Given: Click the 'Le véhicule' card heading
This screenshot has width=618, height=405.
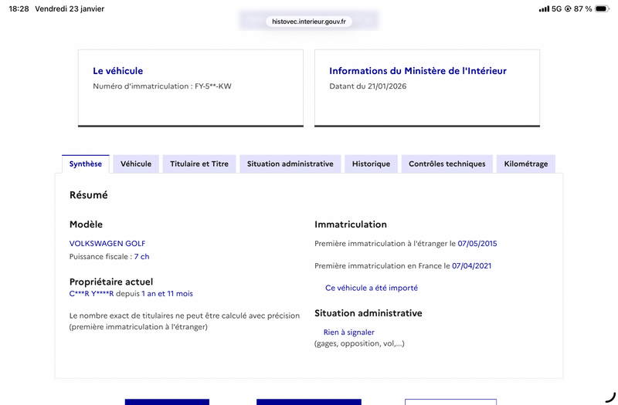Looking at the screenshot, I should (118, 71).
